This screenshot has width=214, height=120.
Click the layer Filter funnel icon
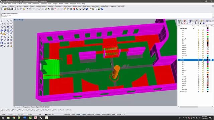tap(195, 23)
